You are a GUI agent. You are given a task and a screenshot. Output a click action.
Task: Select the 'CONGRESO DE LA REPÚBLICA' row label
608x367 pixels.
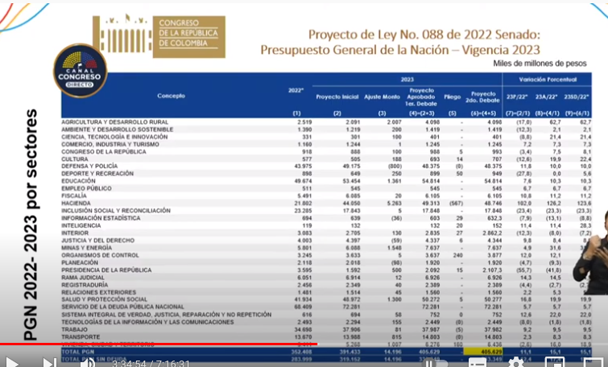click(x=104, y=151)
